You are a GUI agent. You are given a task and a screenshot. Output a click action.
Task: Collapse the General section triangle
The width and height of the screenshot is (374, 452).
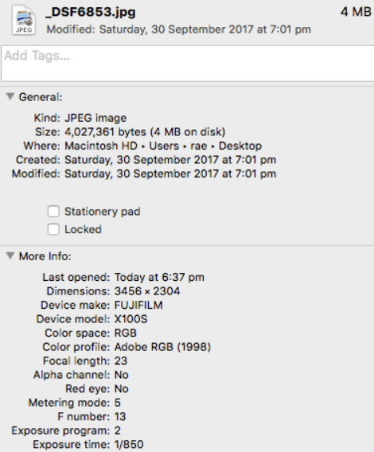(10, 96)
